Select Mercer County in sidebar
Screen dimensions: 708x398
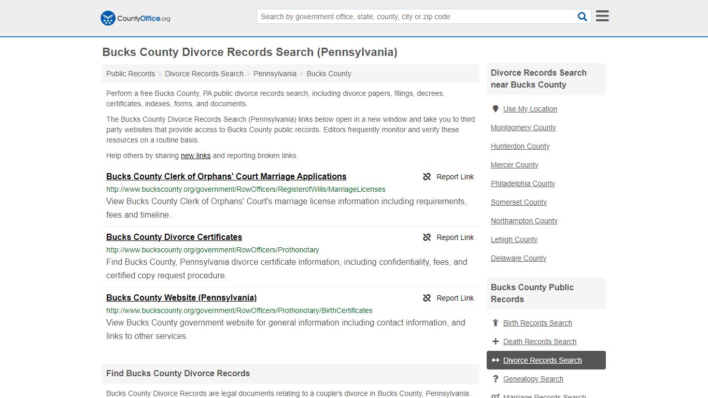515,165
